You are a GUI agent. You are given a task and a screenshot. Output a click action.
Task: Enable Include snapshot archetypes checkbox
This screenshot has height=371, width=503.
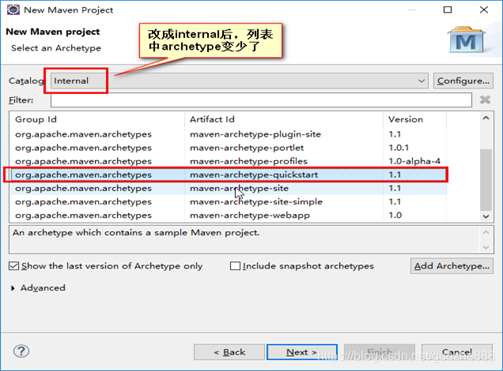(302, 266)
